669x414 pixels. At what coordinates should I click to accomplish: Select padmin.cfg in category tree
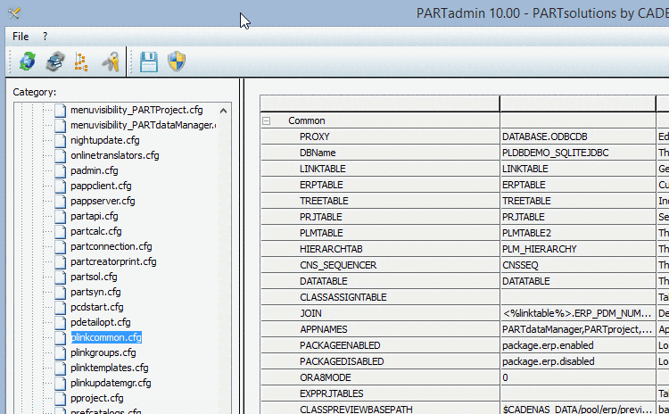click(95, 170)
